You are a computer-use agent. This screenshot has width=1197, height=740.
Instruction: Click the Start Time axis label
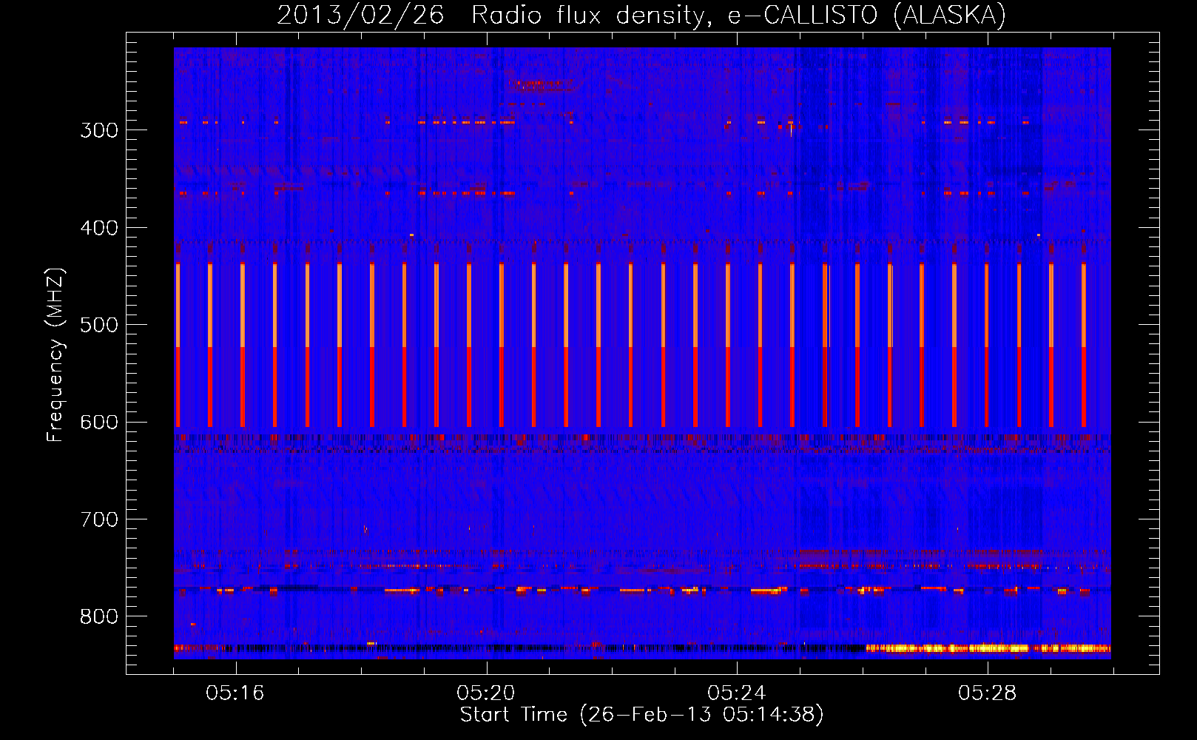pyautogui.click(x=641, y=715)
